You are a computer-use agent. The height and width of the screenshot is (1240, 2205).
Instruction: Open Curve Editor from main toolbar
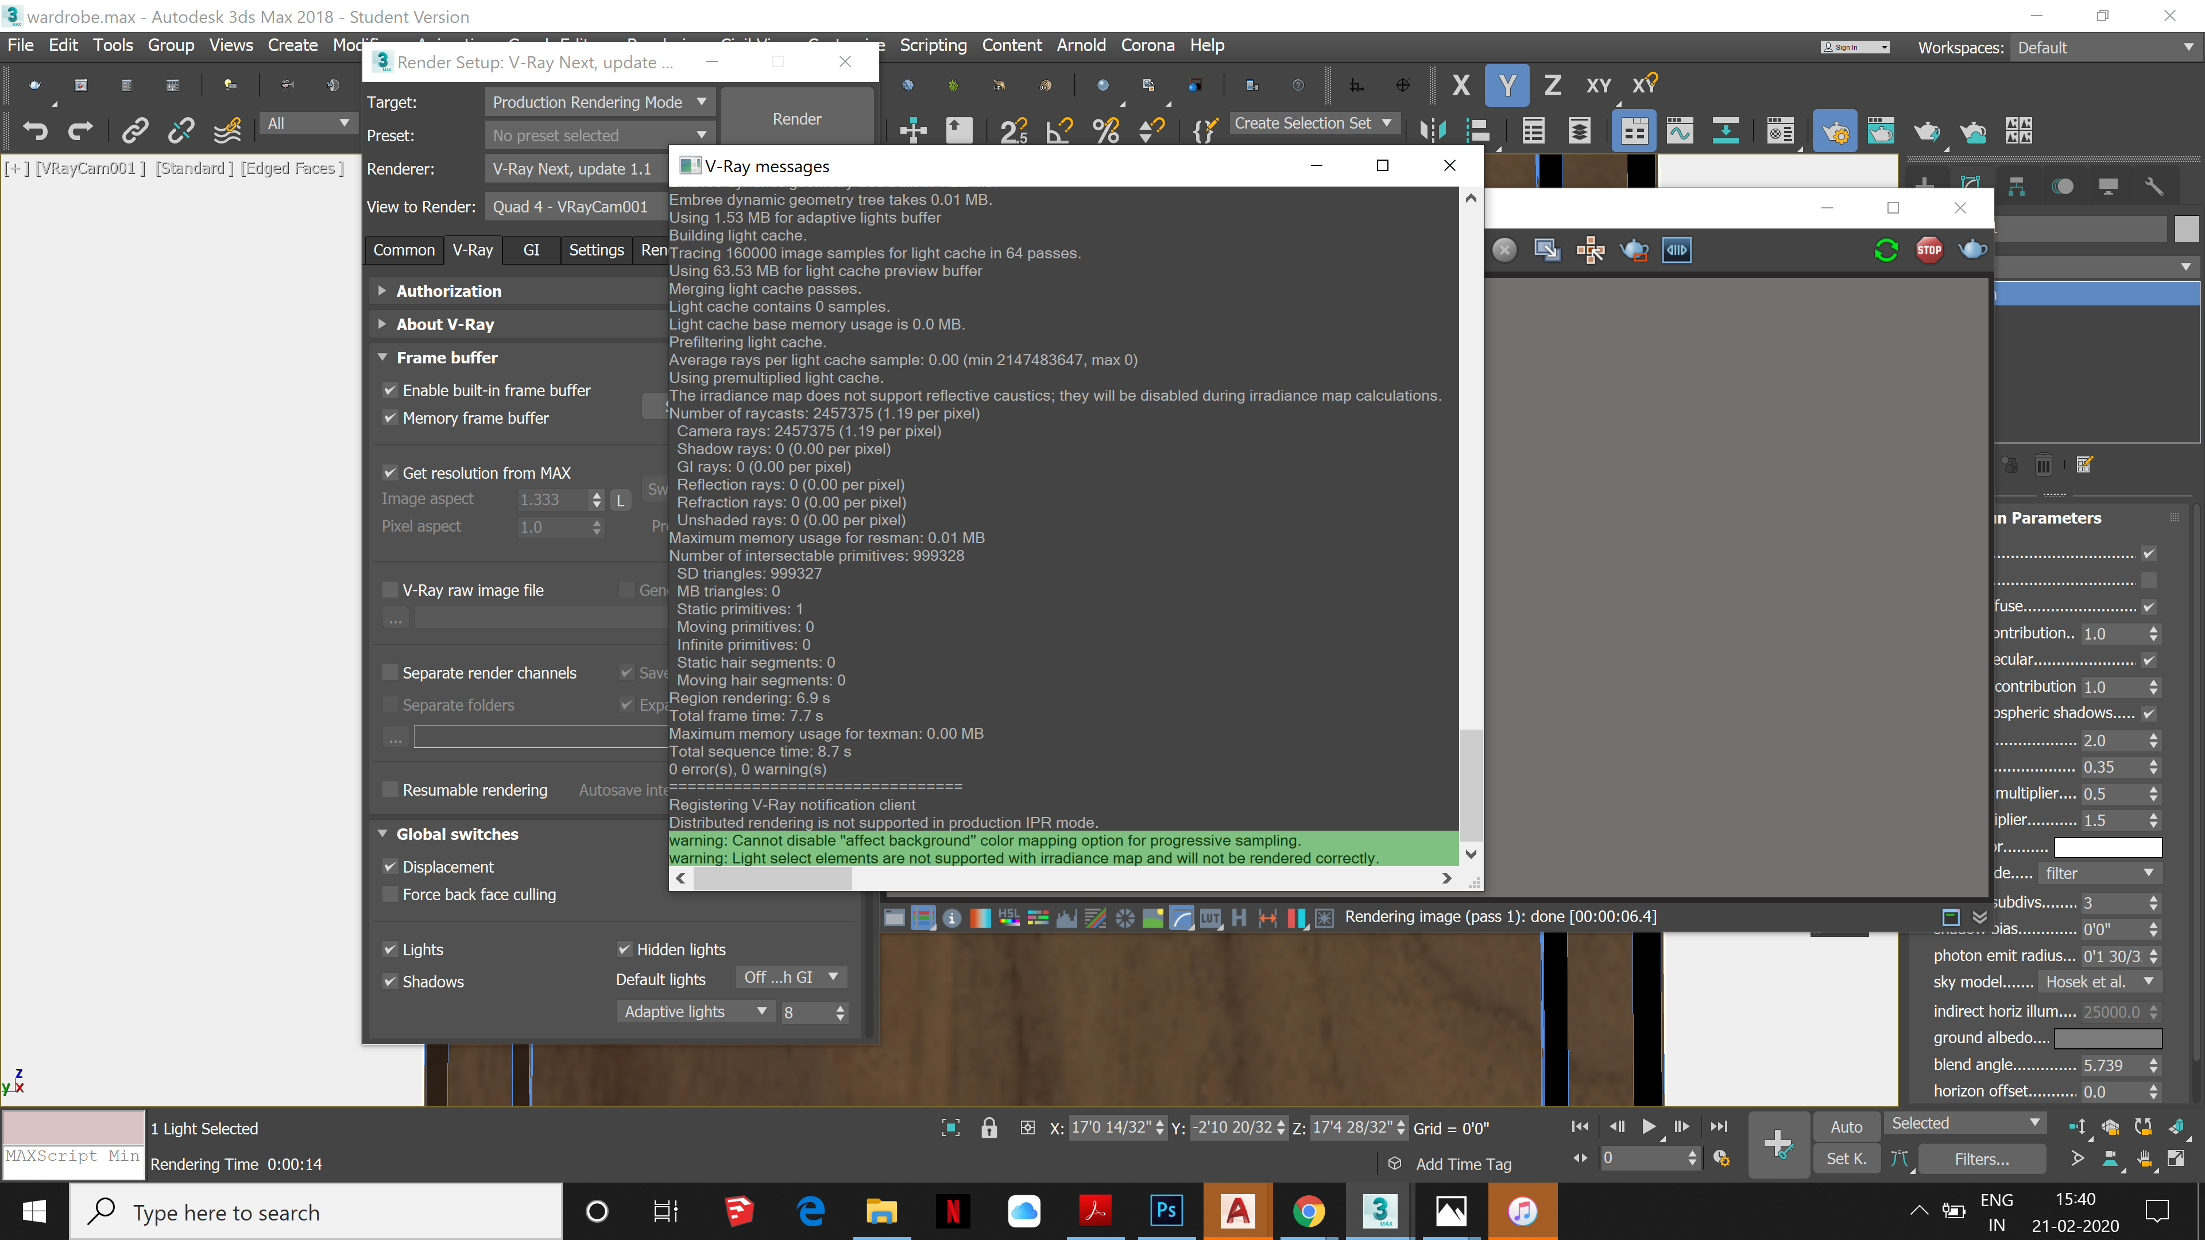(x=1680, y=130)
